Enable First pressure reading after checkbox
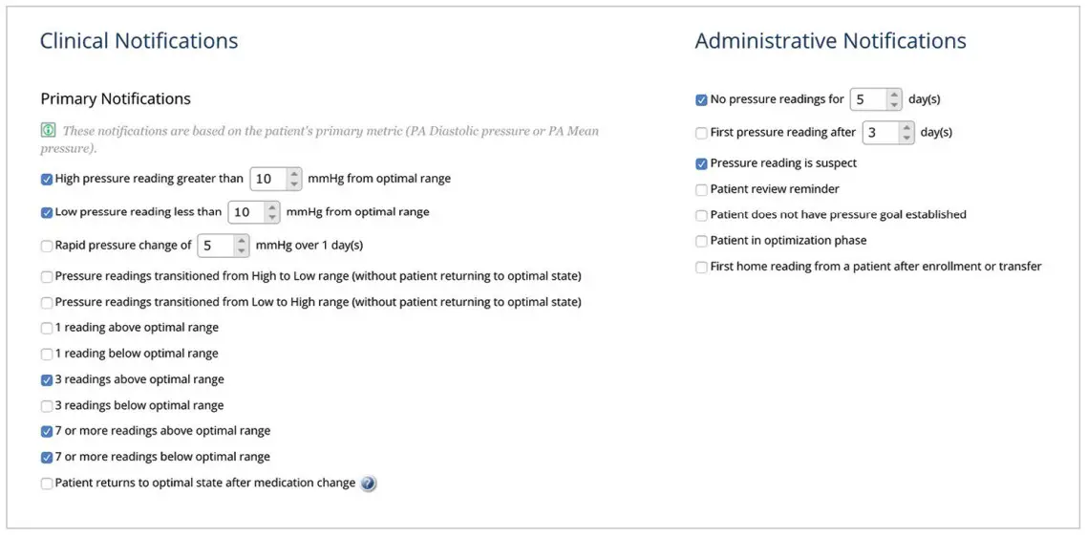The width and height of the screenshot is (1087, 538). 702,133
